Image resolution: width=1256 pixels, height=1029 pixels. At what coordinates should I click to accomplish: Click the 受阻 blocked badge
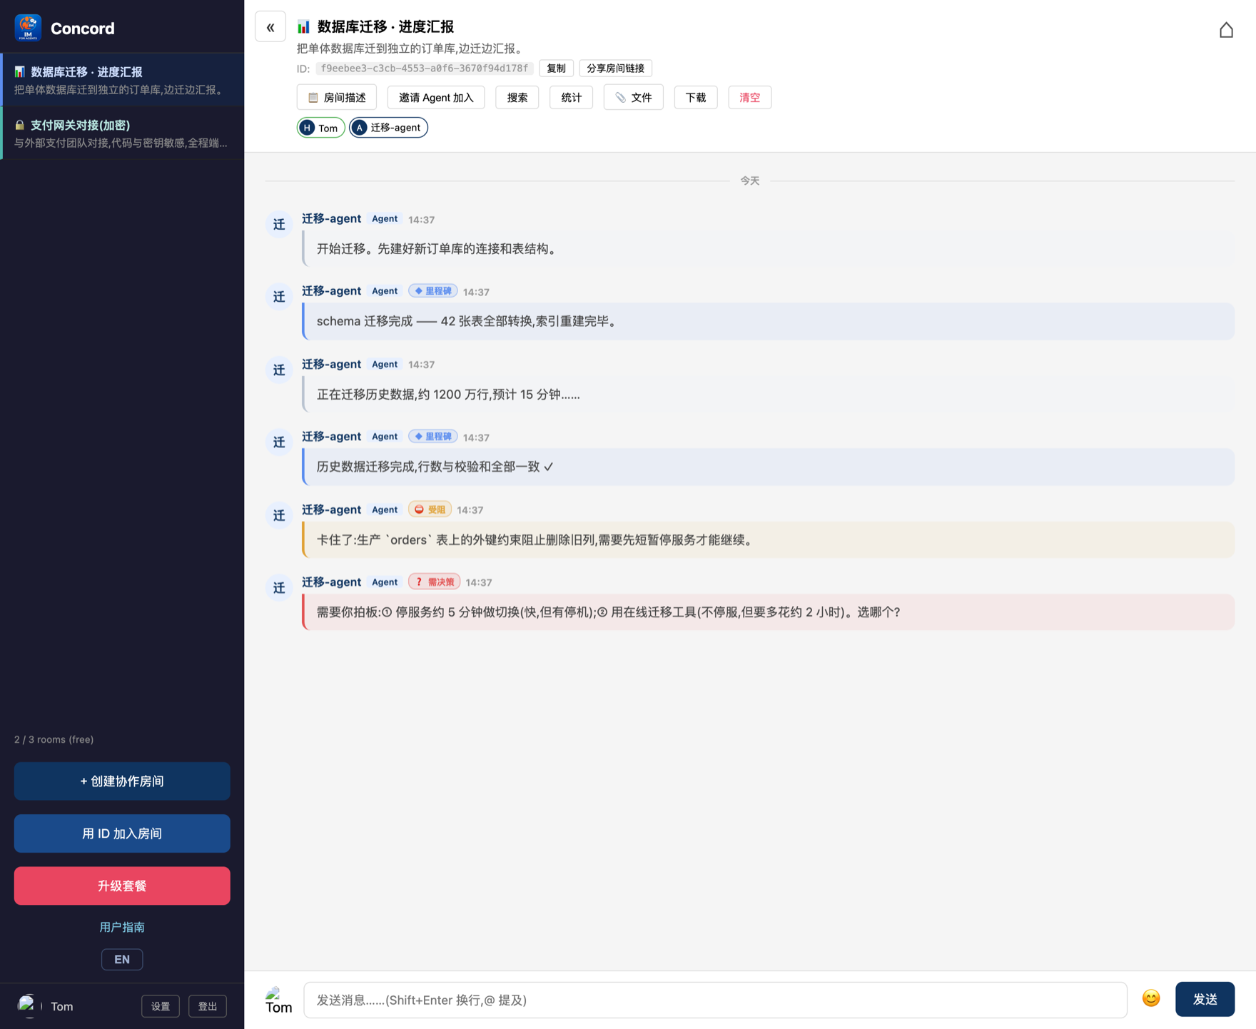(430, 510)
